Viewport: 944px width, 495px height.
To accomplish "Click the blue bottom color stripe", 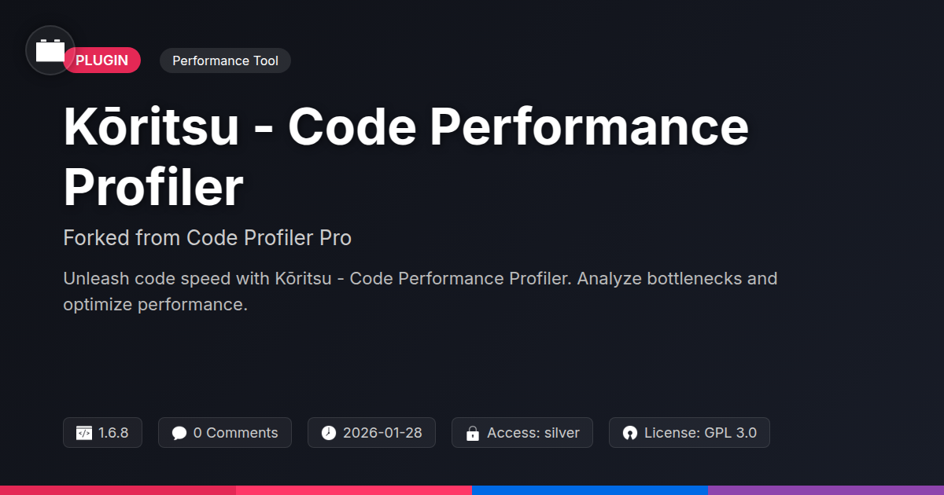I will coord(590,489).
